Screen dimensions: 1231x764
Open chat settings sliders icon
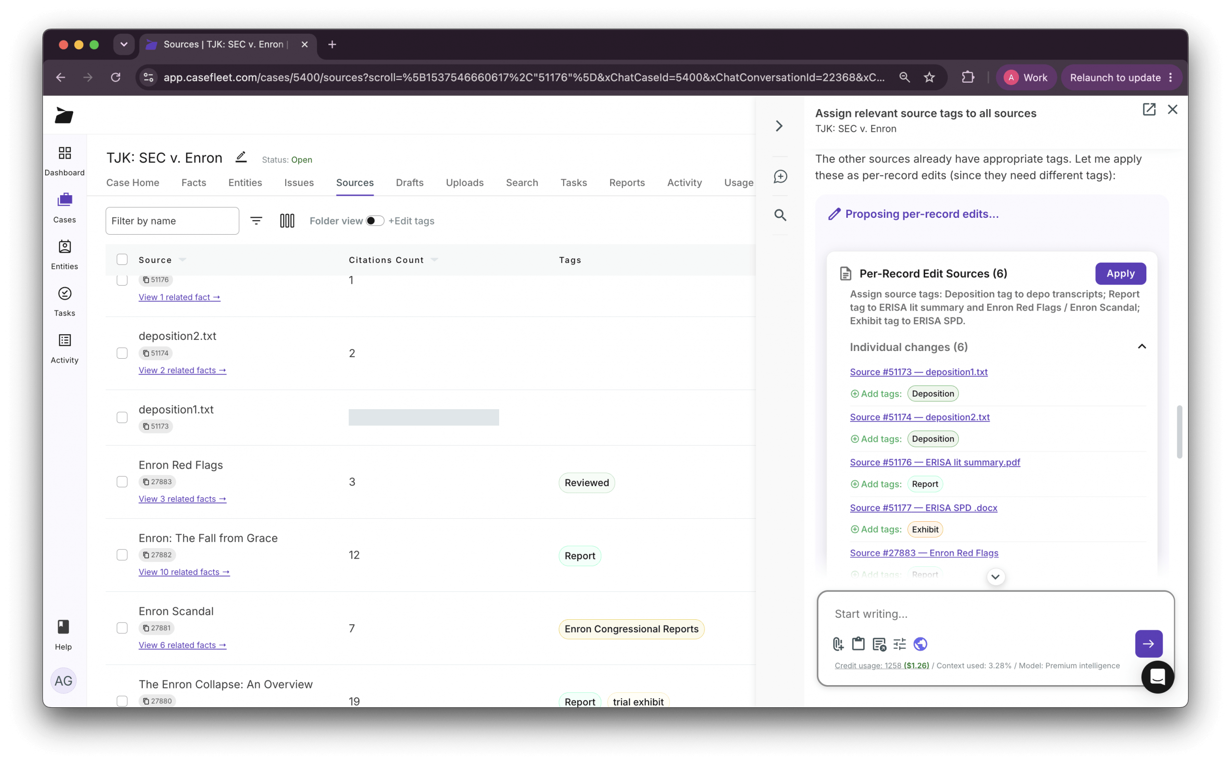pos(900,644)
